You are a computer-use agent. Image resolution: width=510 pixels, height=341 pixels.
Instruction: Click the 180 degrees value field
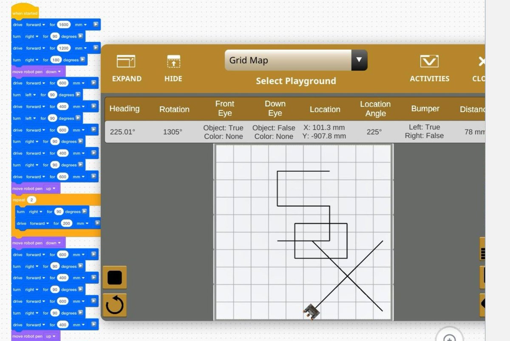point(56,60)
